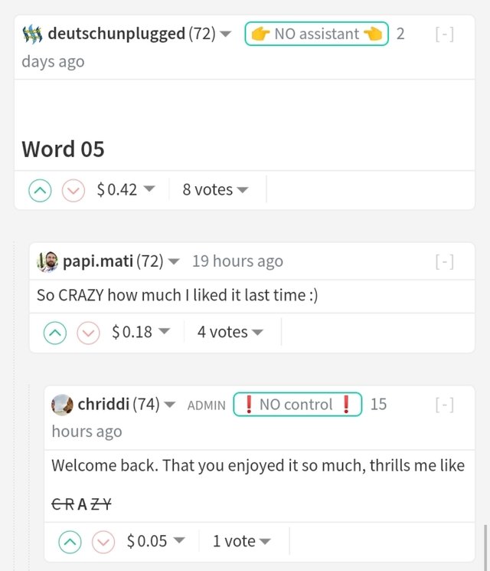Open the deutschunplugged username link
Image resolution: width=490 pixels, height=571 pixels.
[x=116, y=34]
